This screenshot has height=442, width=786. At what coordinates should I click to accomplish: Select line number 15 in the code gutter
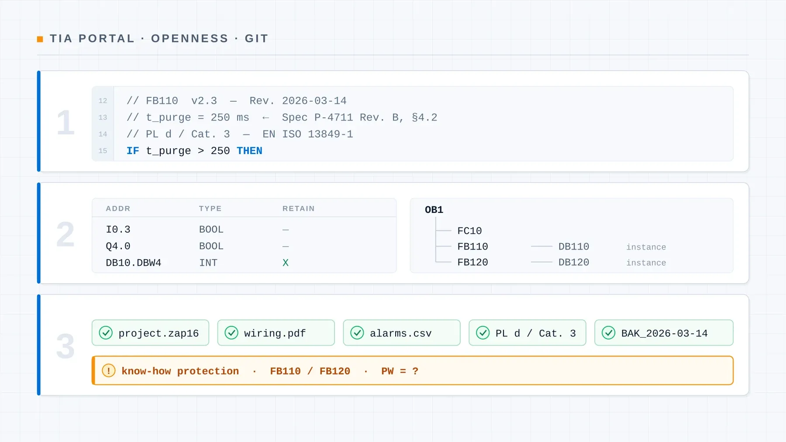pyautogui.click(x=103, y=151)
